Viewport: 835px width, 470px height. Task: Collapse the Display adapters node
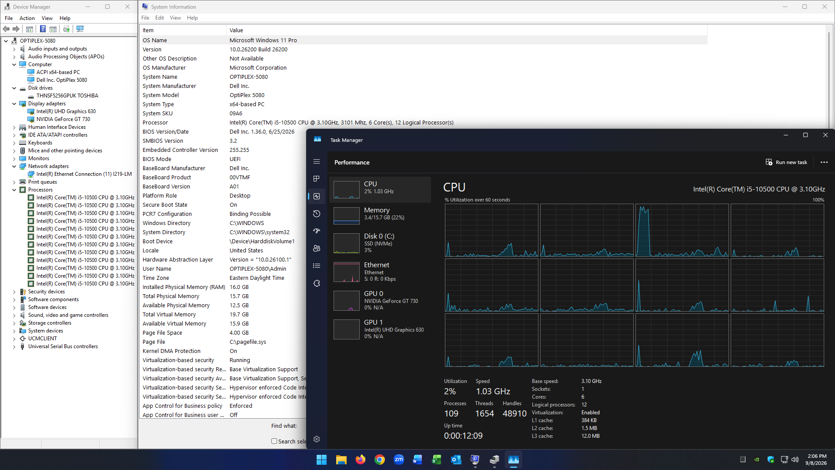pyautogui.click(x=14, y=104)
